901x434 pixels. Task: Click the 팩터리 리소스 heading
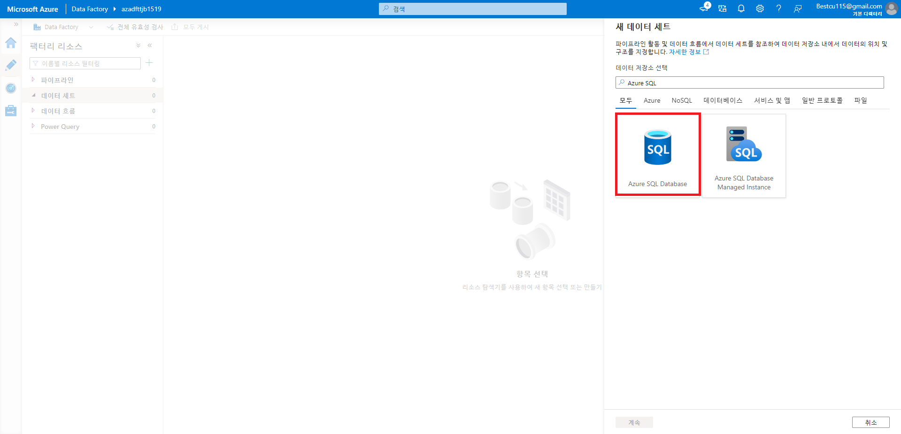point(56,46)
